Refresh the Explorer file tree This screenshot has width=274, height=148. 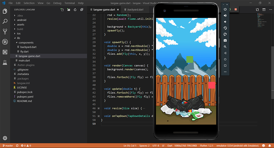[x=75, y=10]
